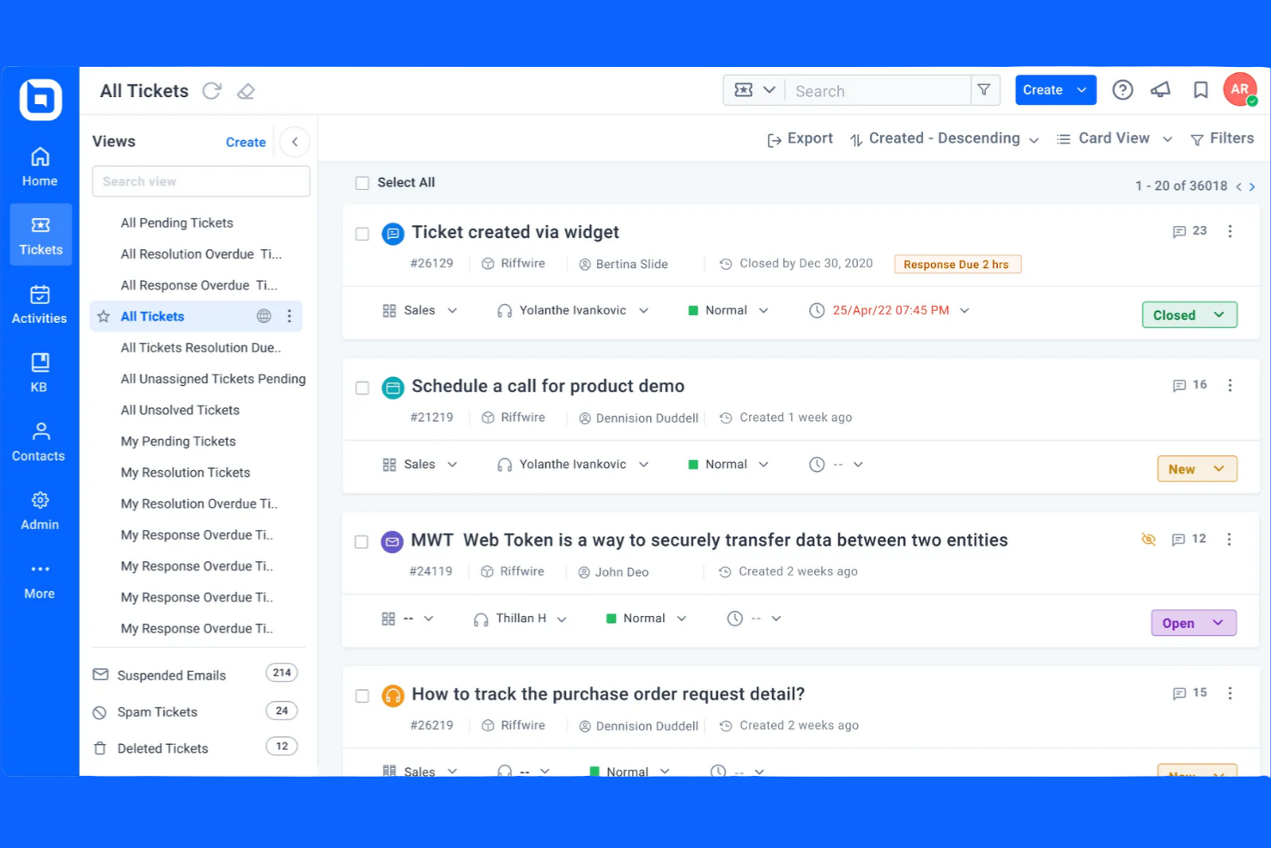
Task: Check the Select All checkbox
Action: tap(362, 182)
